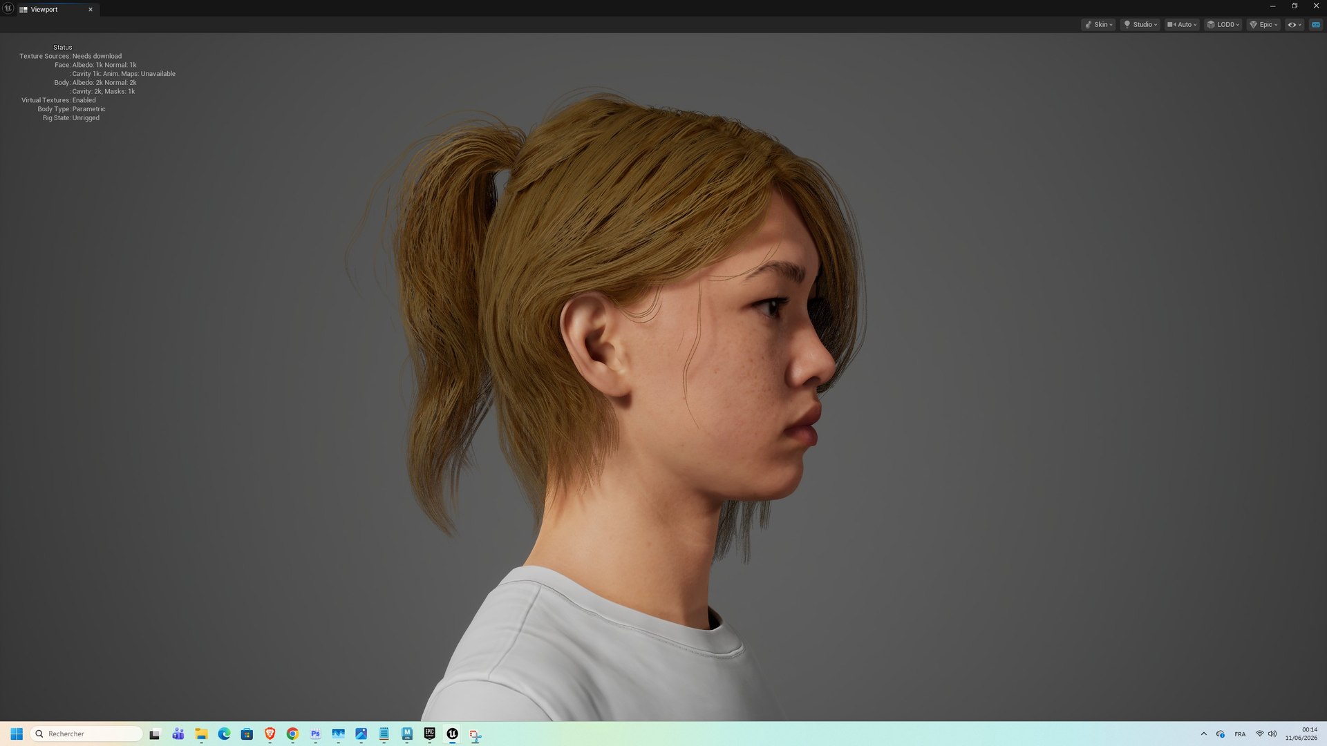Click the 'Anim. Maps: Unavailable' status text
The image size is (1327, 746).
tap(139, 74)
